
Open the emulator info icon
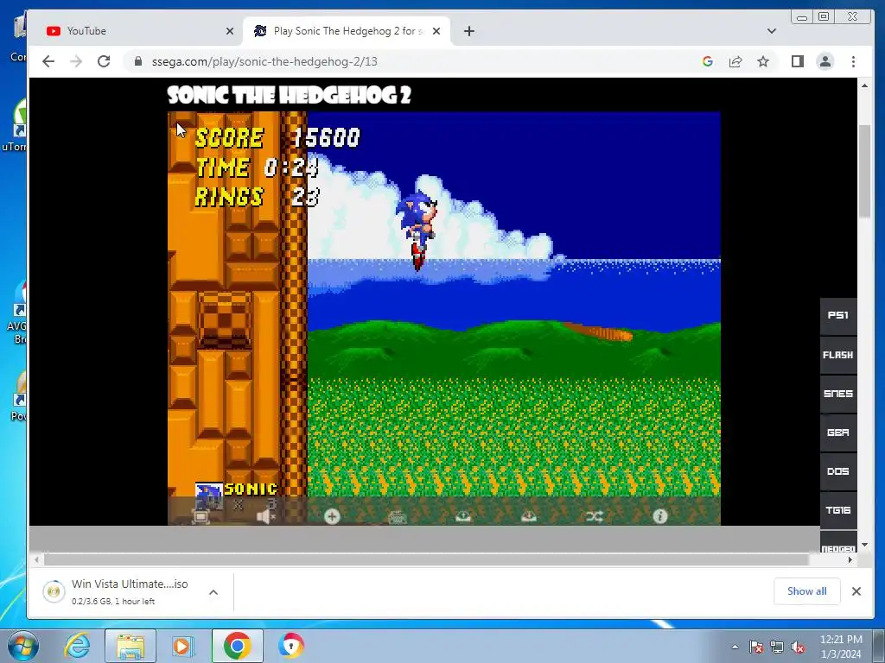point(659,516)
